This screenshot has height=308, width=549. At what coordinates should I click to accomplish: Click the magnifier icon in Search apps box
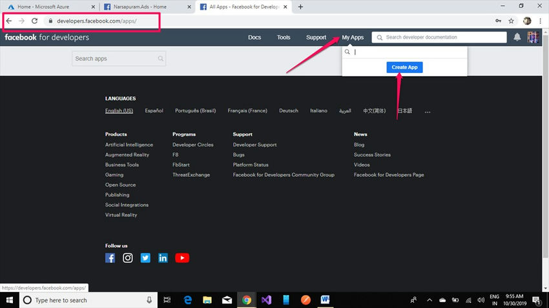pos(161,59)
